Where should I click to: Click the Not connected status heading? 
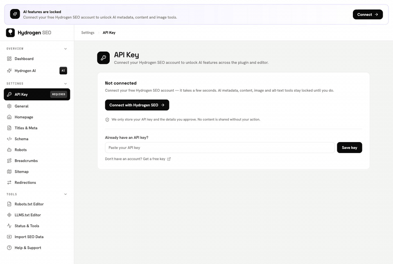coord(121,83)
